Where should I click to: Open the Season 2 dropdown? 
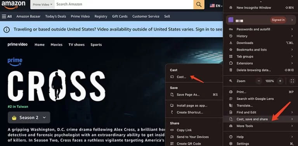tap(29, 117)
